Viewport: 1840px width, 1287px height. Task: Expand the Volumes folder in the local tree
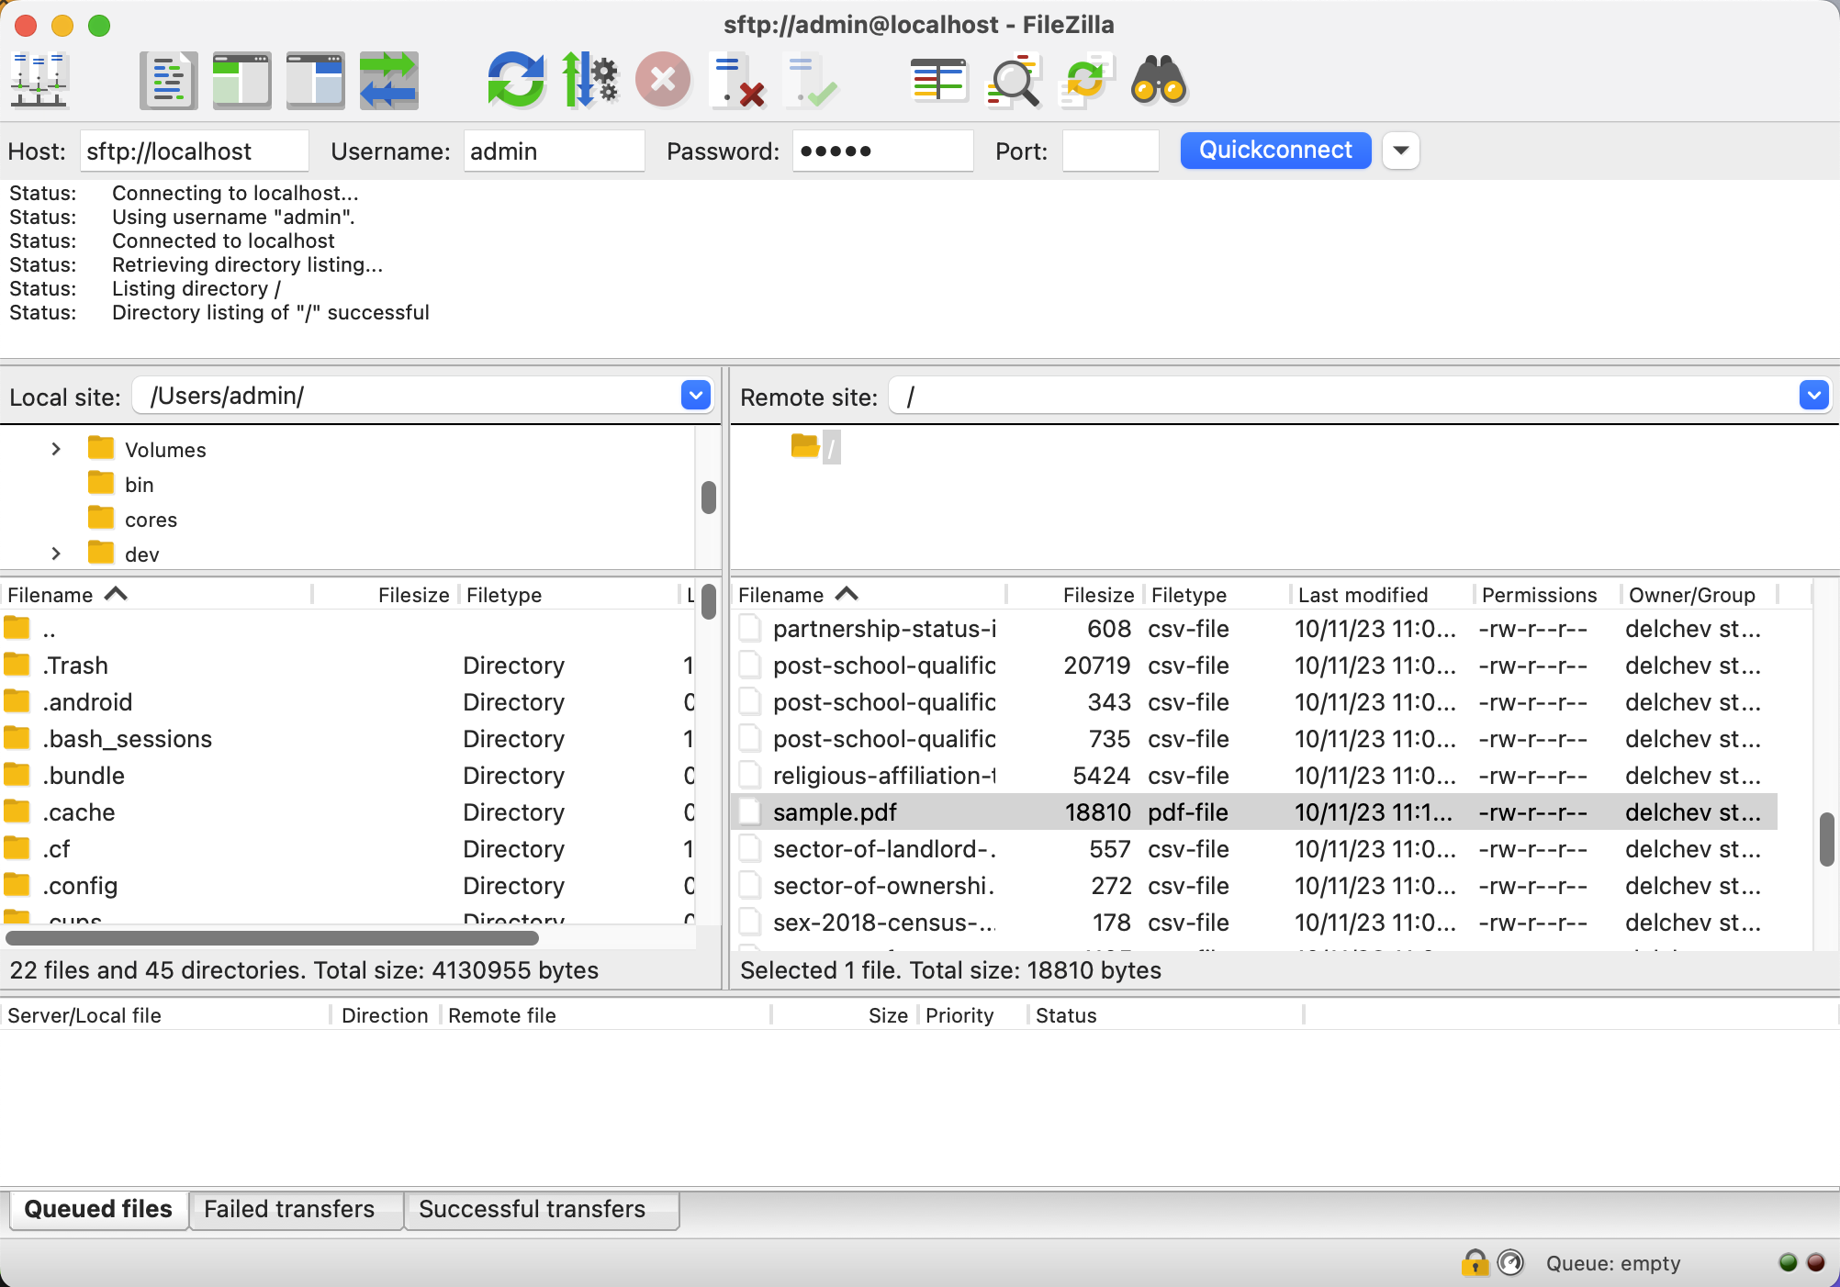click(x=56, y=449)
